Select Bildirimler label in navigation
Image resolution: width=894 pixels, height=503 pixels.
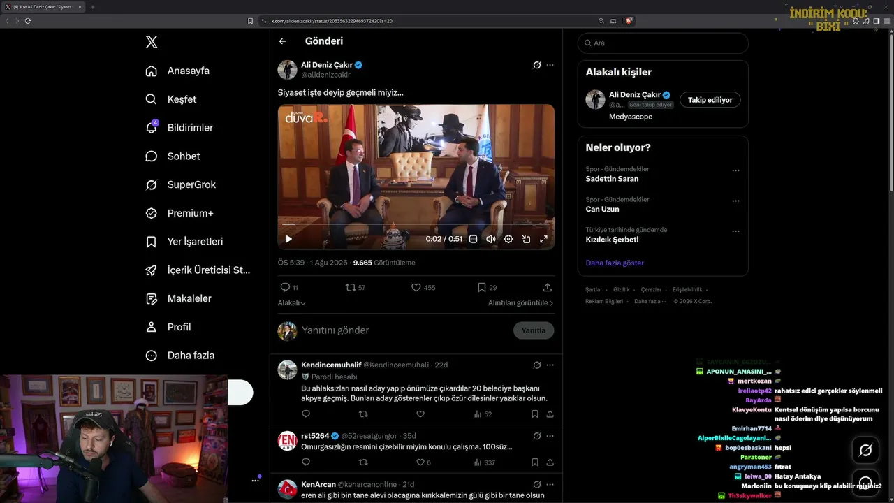point(190,128)
